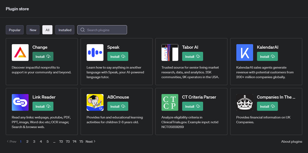Switch to the New filter tab
Image resolution: width=308 pixels, height=153 pixels.
pyautogui.click(x=33, y=30)
